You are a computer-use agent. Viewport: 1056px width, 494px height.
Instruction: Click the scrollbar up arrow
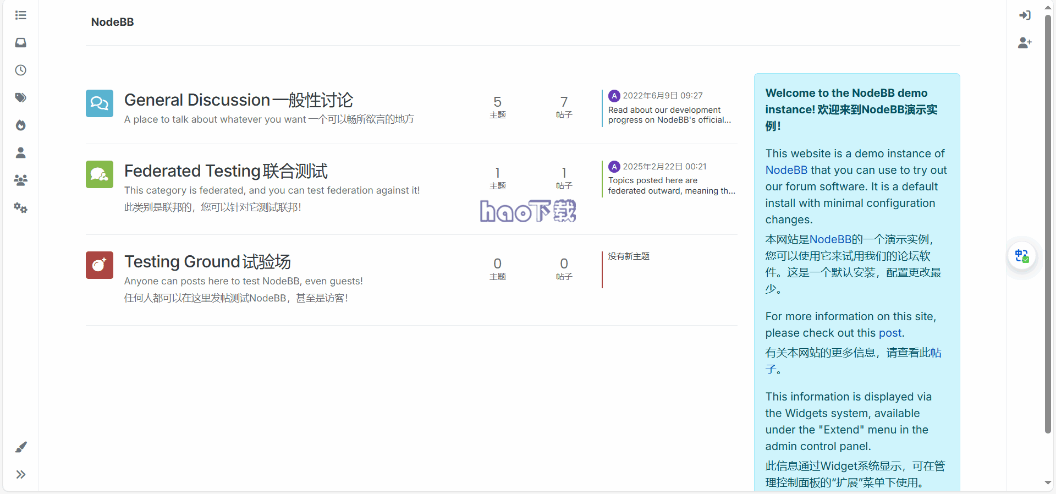(x=1048, y=7)
